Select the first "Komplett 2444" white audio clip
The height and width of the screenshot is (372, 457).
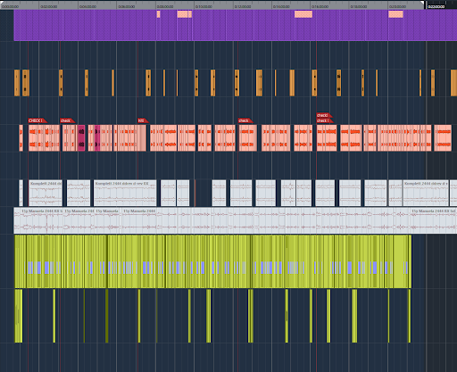tap(46, 193)
